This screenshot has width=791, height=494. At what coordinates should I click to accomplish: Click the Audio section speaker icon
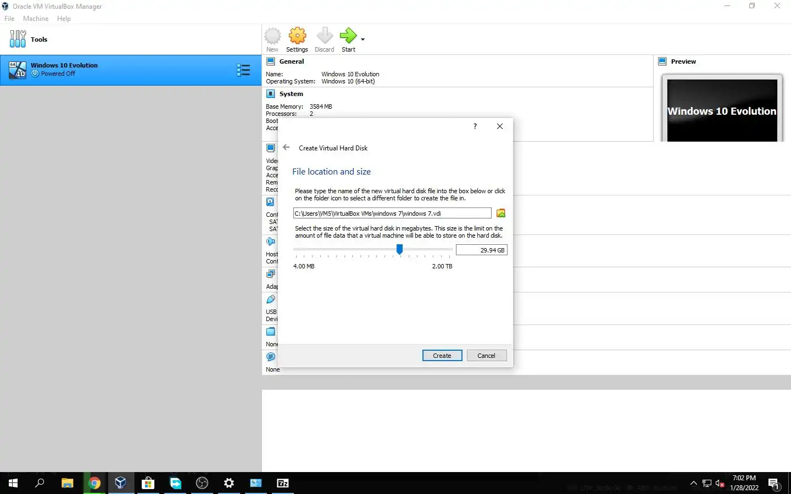(x=271, y=242)
